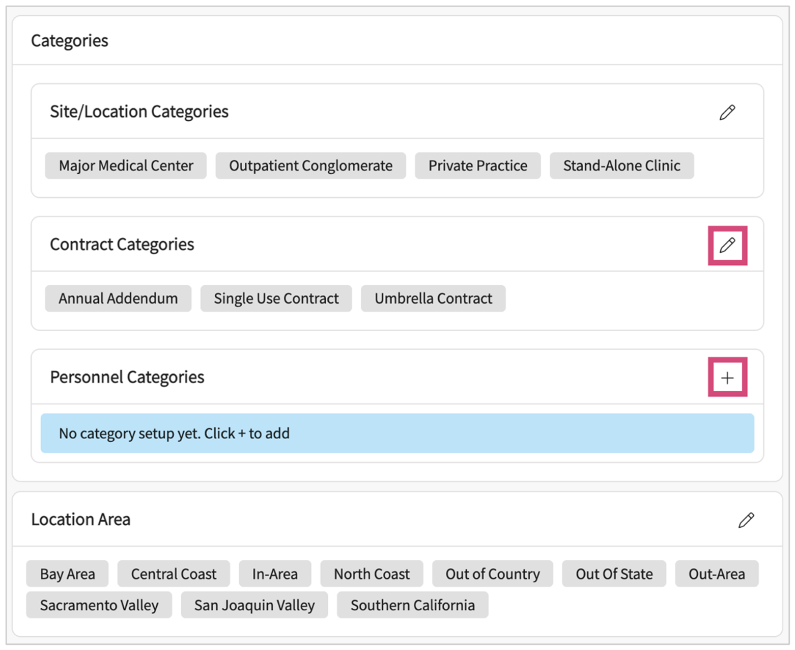The width and height of the screenshot is (795, 650).
Task: Click the Annual Addendum contract tag
Action: [x=118, y=299]
